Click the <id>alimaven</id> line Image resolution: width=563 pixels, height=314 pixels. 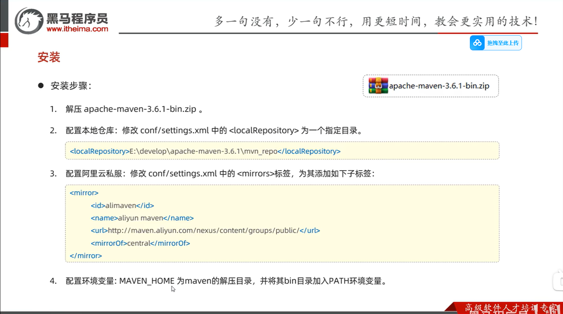click(x=122, y=205)
